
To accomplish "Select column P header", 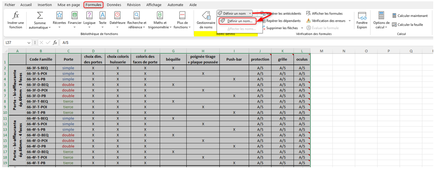I will [x=388, y=51].
